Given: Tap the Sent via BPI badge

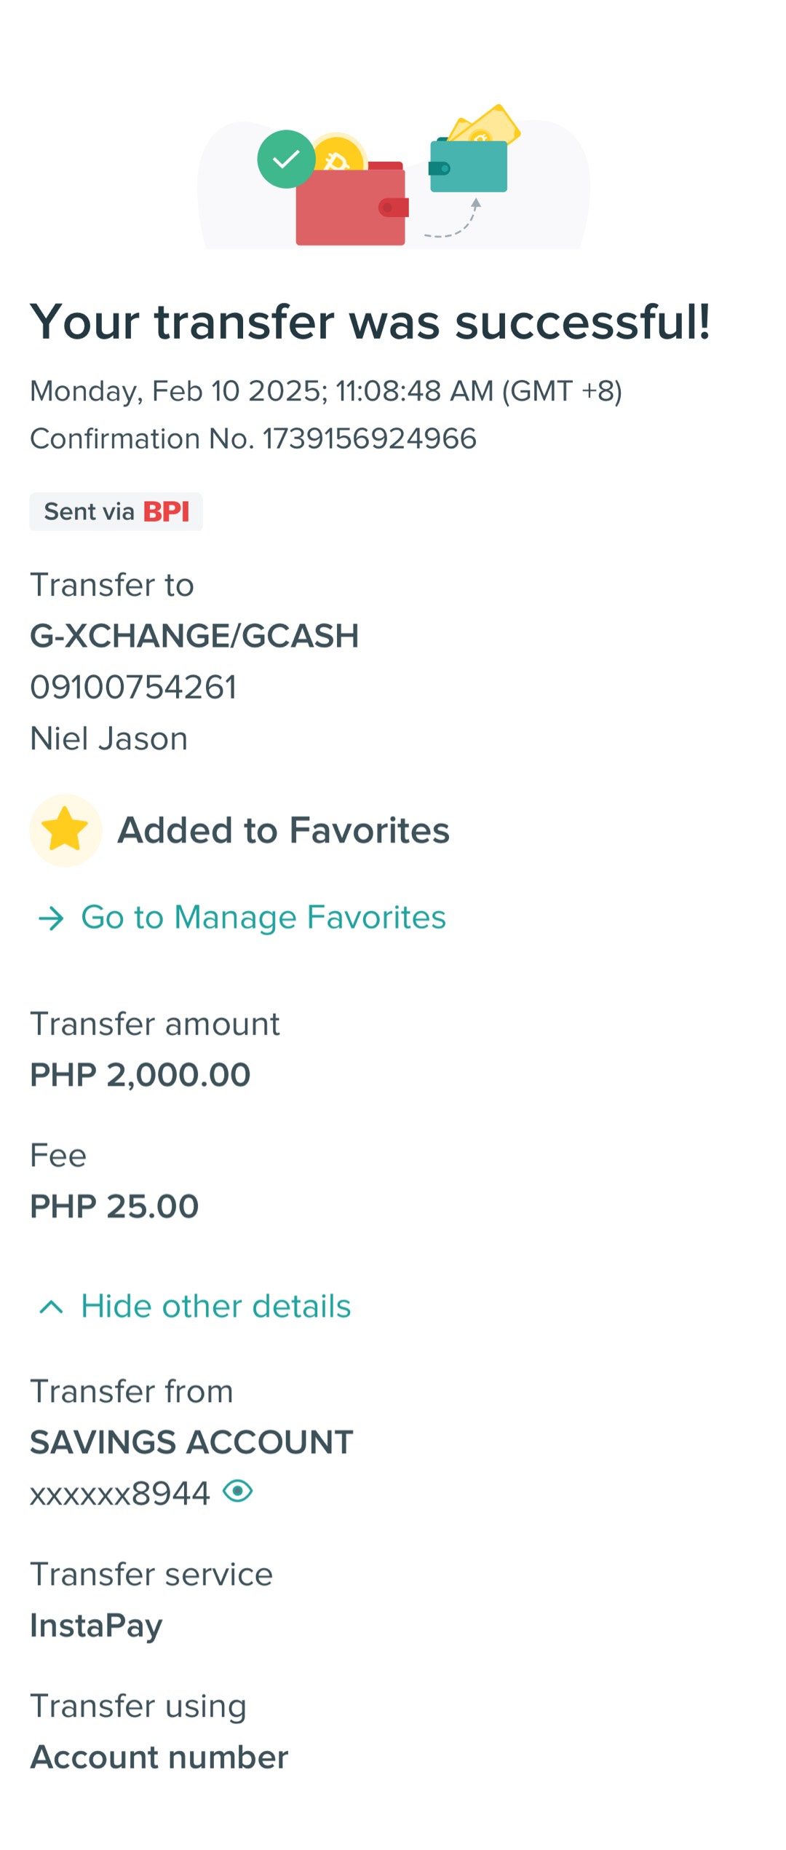Looking at the screenshot, I should pos(116,511).
